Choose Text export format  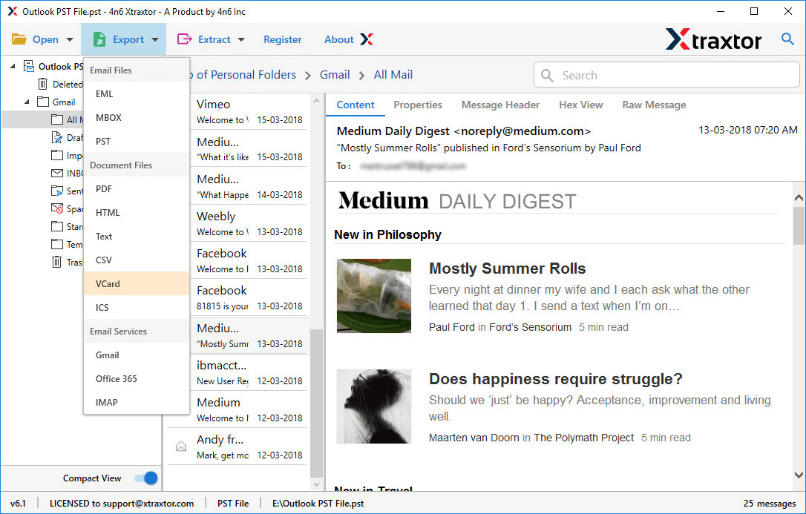(137, 236)
